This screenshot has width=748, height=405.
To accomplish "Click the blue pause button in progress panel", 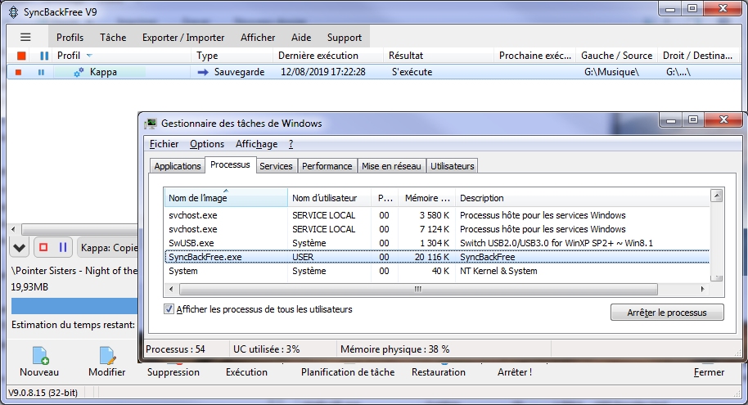I will [62, 247].
